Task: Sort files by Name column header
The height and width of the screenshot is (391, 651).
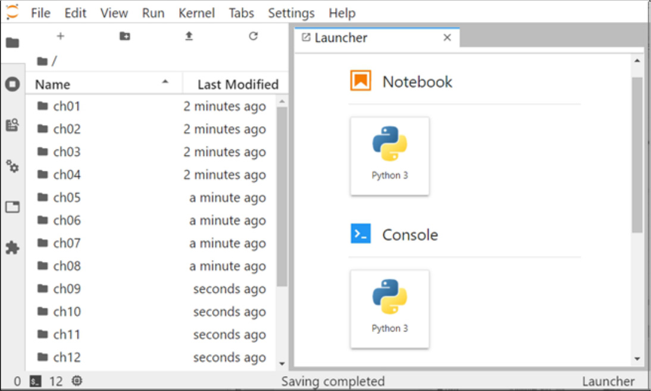Action: click(x=52, y=85)
